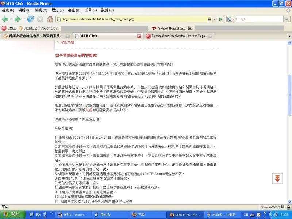Click the vertical scrollbar thumb

coord(289,95)
